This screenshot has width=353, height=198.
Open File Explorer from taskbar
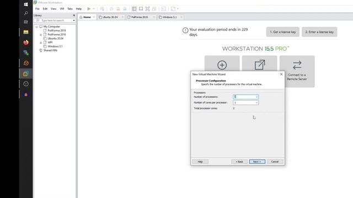26,32
